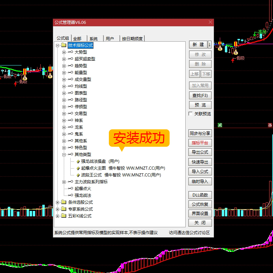Image resolution: width=273 pixels, height=273 pixels.
Task: Select the 其他系 tree item
Action: tap(81, 141)
